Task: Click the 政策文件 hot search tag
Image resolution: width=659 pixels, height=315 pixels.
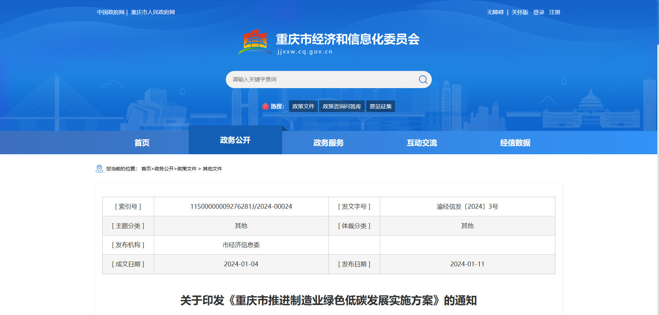Action: [x=303, y=106]
